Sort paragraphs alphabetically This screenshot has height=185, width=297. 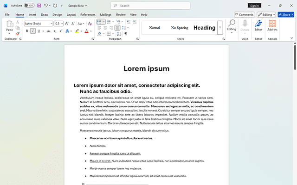click(x=119, y=34)
